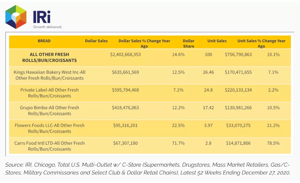Select the $635,661,569 Kings Hawaiian sales value
The width and height of the screenshot is (300, 183).
(125, 73)
